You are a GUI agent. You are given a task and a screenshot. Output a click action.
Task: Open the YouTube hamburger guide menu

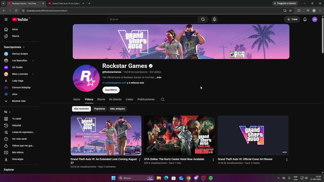pos(6,19)
